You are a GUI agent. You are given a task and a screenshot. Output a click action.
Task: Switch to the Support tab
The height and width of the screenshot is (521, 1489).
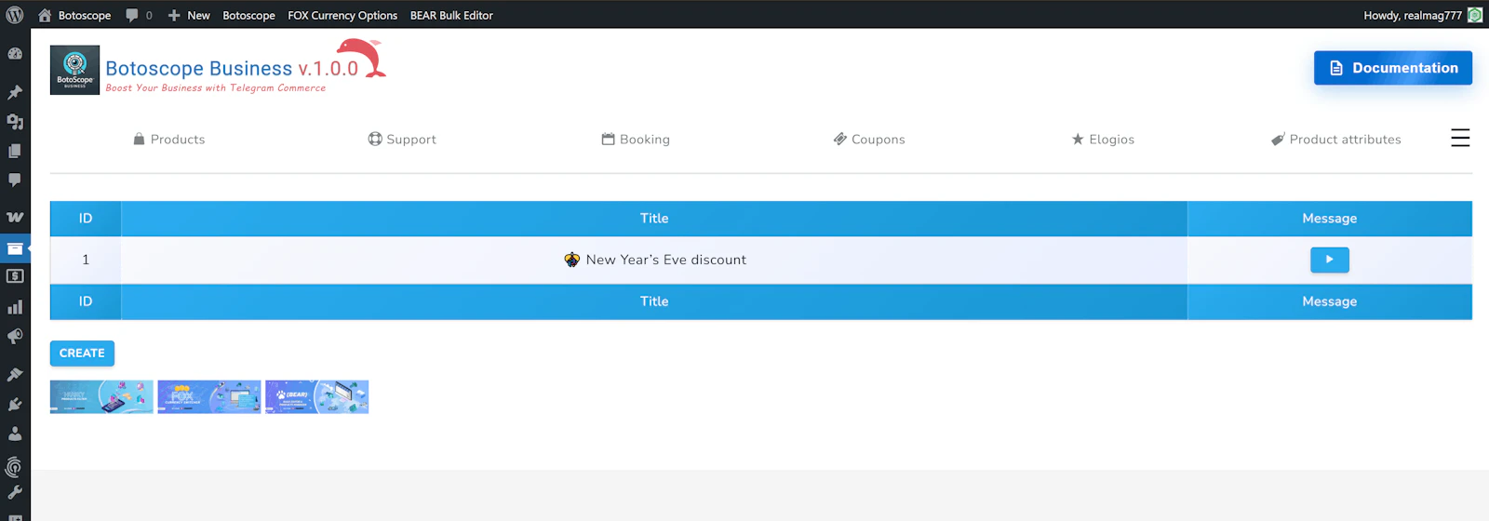[402, 140]
